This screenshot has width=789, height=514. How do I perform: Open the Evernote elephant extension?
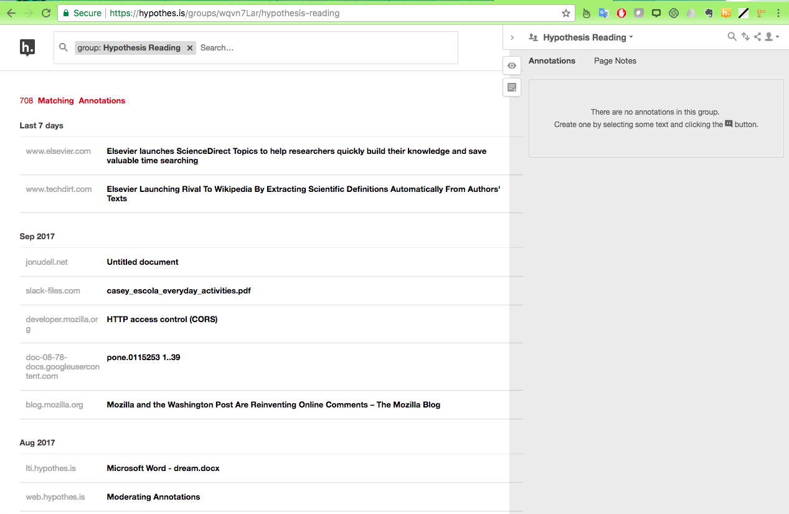708,13
